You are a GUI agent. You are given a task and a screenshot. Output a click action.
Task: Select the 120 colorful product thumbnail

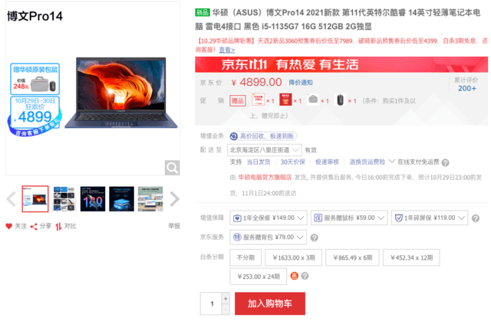[x=93, y=199]
